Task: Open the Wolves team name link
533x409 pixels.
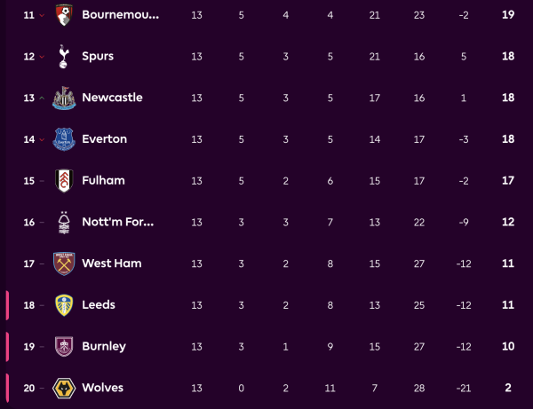Action: pyautogui.click(x=102, y=388)
